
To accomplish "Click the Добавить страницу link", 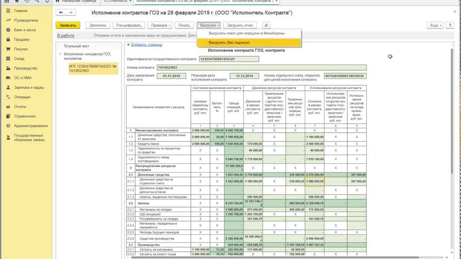I will 147,45.
